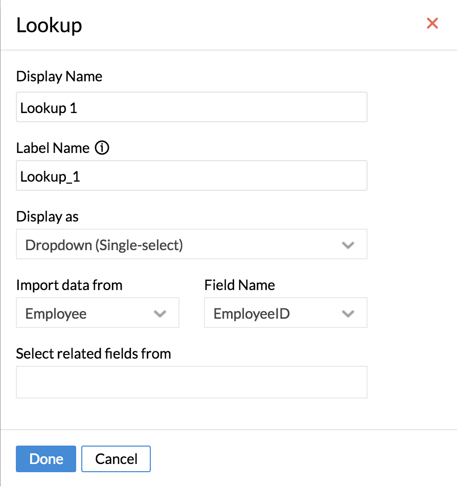
Task: Click the empty Select related fields box
Action: coord(191,382)
